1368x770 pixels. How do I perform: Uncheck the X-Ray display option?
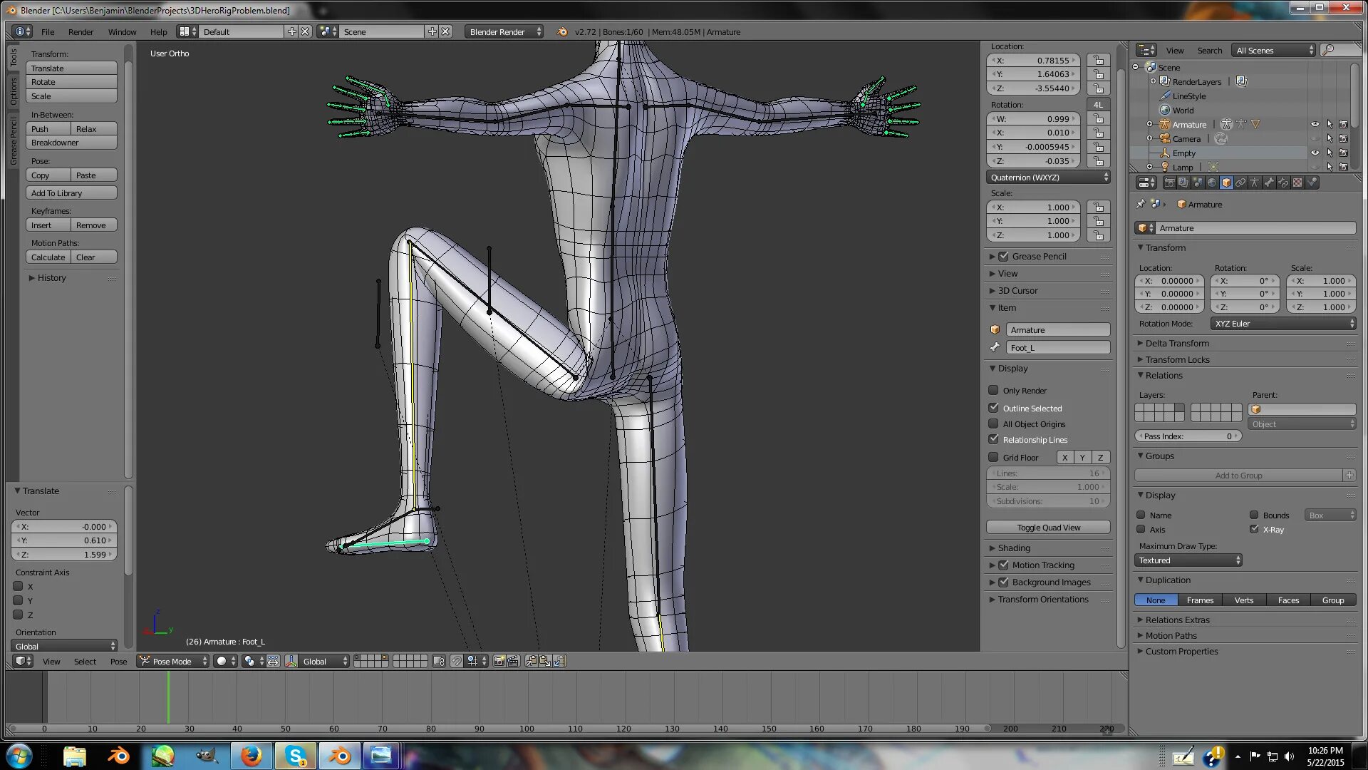[x=1254, y=529]
